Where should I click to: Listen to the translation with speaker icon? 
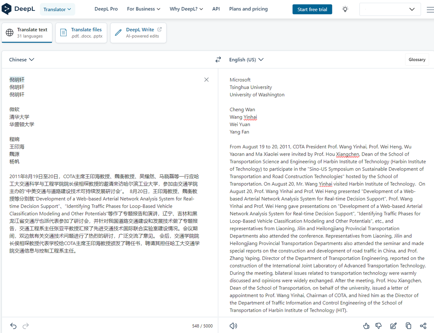tap(233, 326)
